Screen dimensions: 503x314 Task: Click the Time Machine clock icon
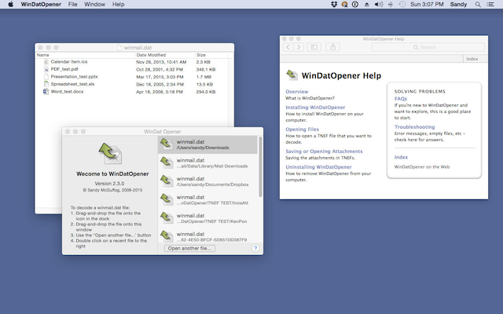402,4
